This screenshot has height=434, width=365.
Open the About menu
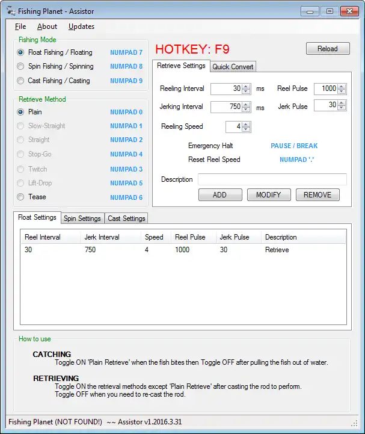click(x=48, y=26)
